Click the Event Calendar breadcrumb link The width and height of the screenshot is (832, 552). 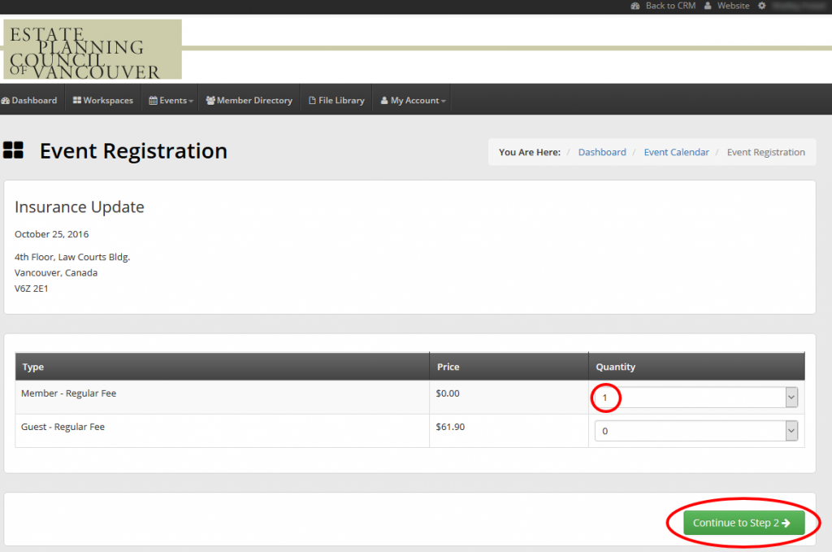pos(677,152)
